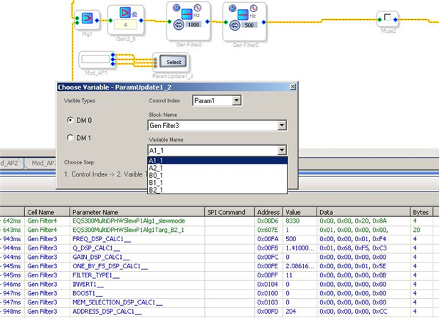Click address cell 0x00D6
Image resolution: width=439 pixels, height=318 pixels.
click(x=268, y=221)
